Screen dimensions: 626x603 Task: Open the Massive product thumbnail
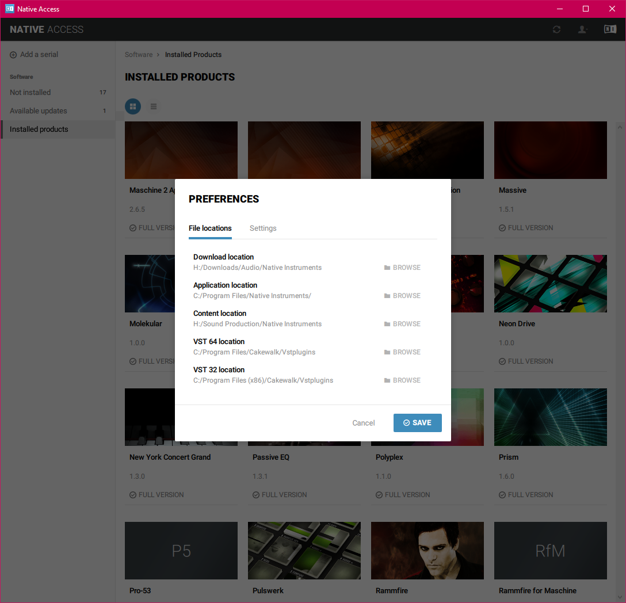point(550,150)
